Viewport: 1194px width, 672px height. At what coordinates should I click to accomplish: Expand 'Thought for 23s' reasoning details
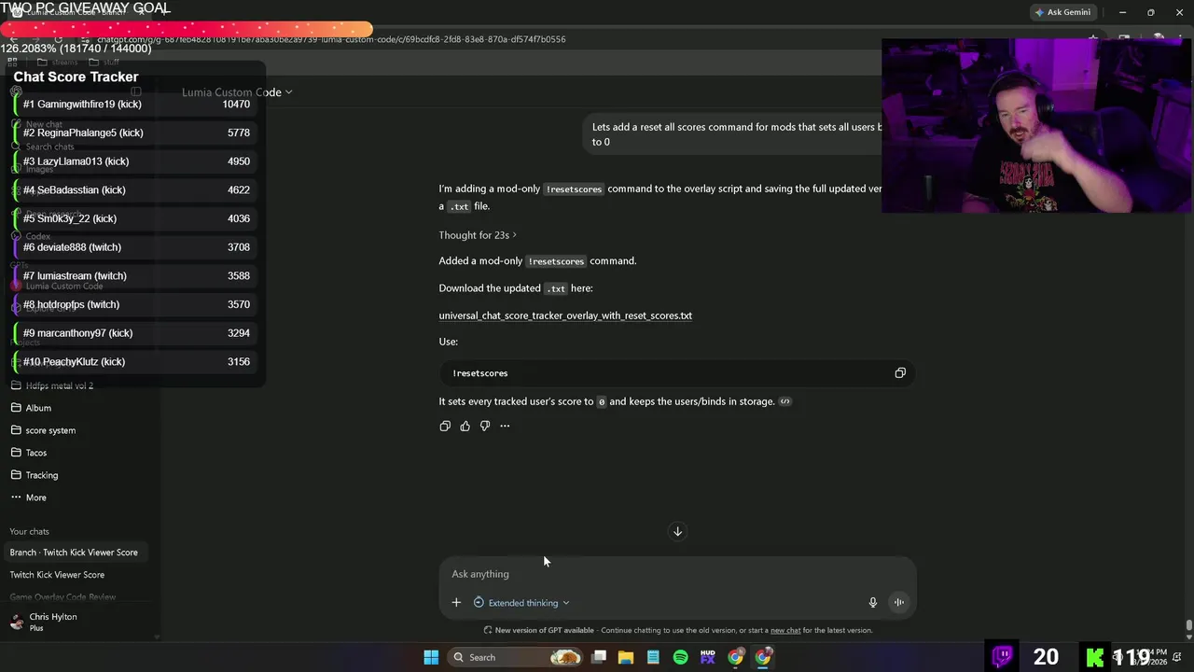[x=478, y=235]
